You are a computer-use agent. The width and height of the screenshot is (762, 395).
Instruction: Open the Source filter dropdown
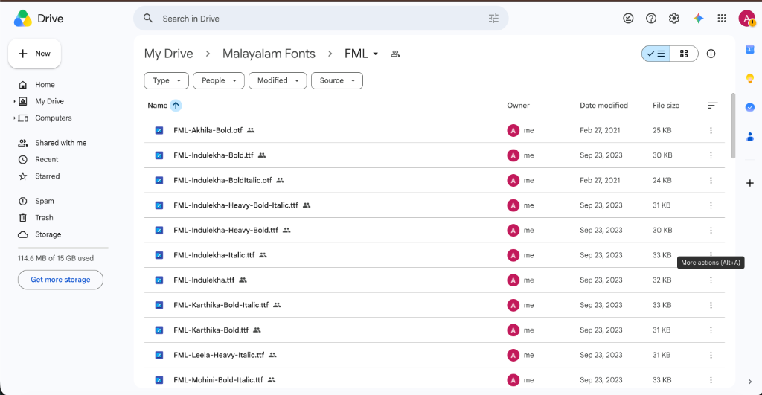337,80
